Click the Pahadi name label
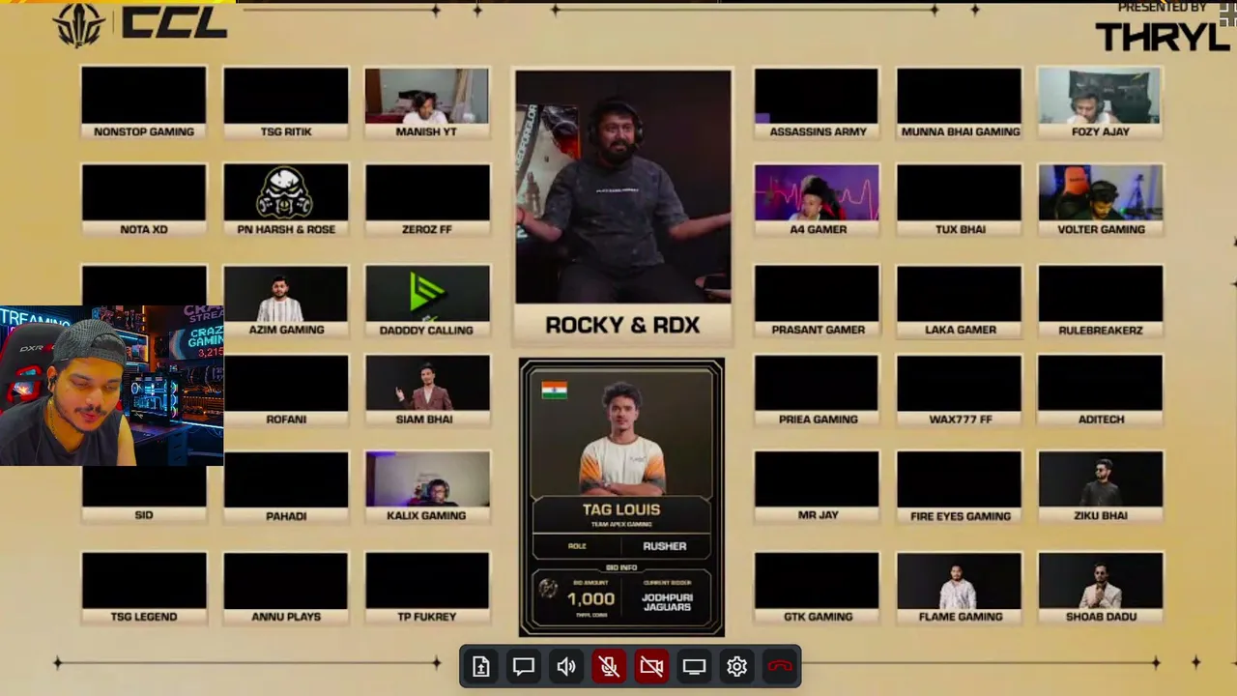 (x=286, y=516)
